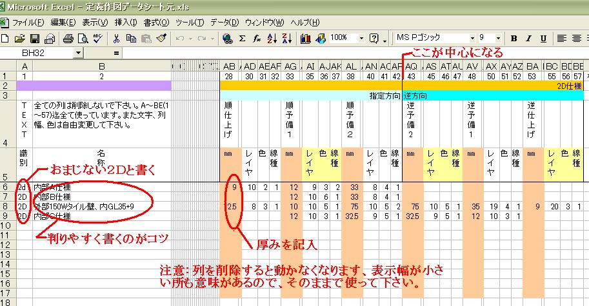
Task: Click the AutoSum sigma icon
Action: pos(243,38)
